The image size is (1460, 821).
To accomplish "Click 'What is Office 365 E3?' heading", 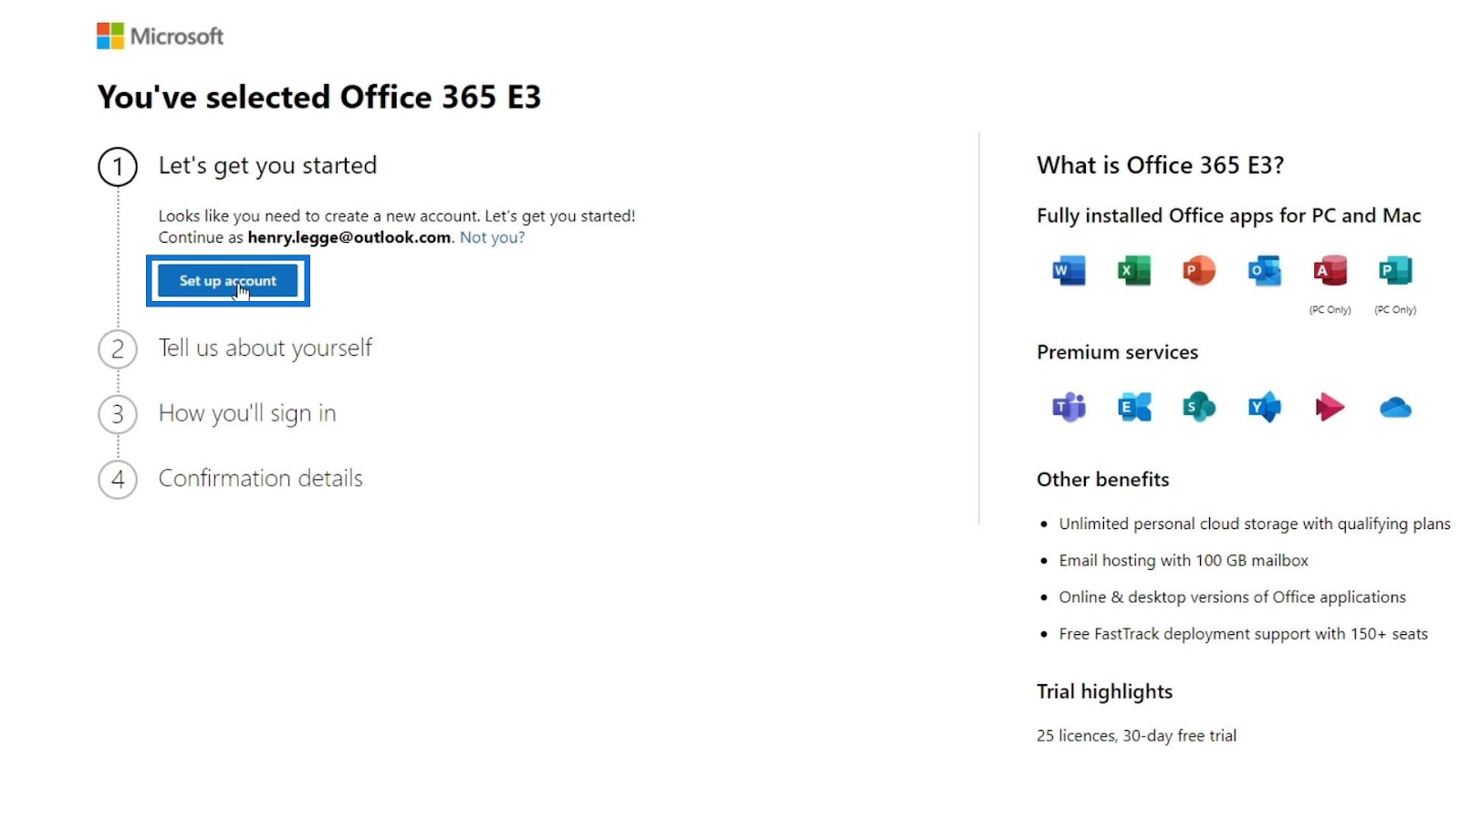I will point(1160,165).
